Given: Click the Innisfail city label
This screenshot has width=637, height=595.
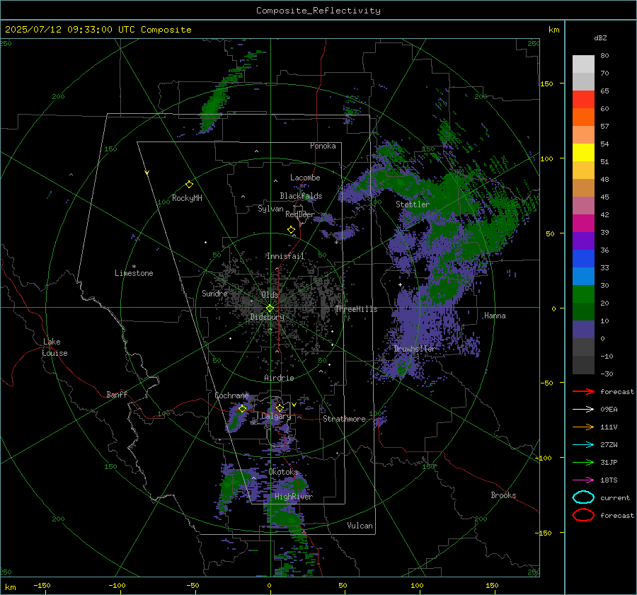Looking at the screenshot, I should tap(285, 256).
